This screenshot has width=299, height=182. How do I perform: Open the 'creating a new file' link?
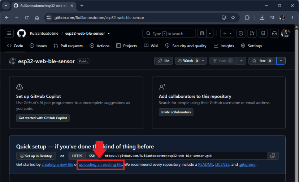(57, 164)
